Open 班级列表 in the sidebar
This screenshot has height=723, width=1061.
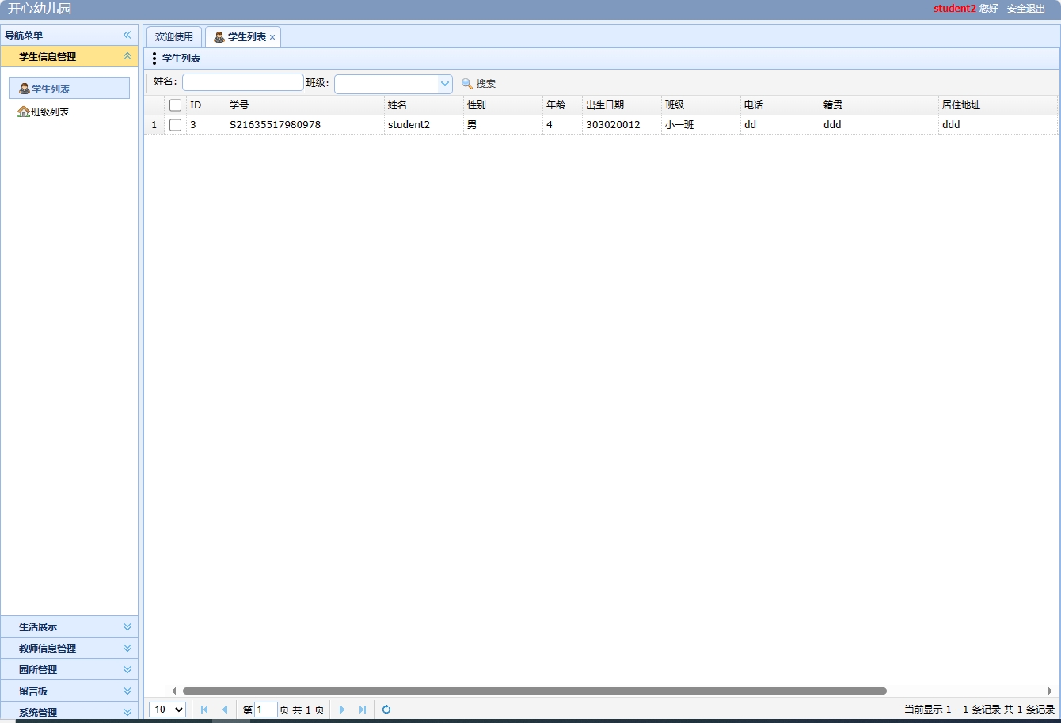(x=50, y=112)
